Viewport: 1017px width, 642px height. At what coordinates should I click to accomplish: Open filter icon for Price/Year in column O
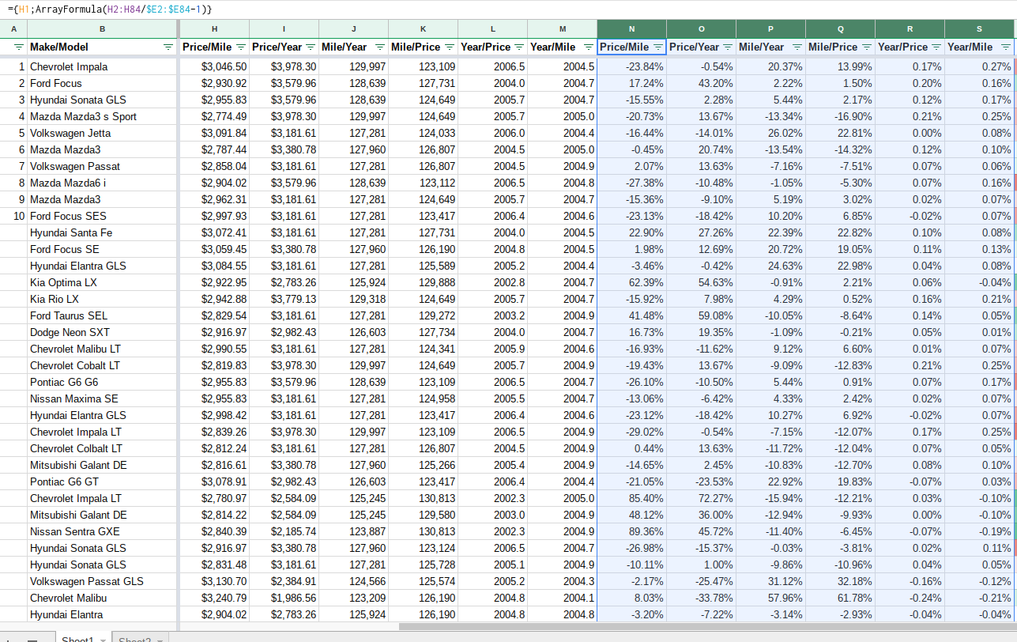tap(728, 47)
